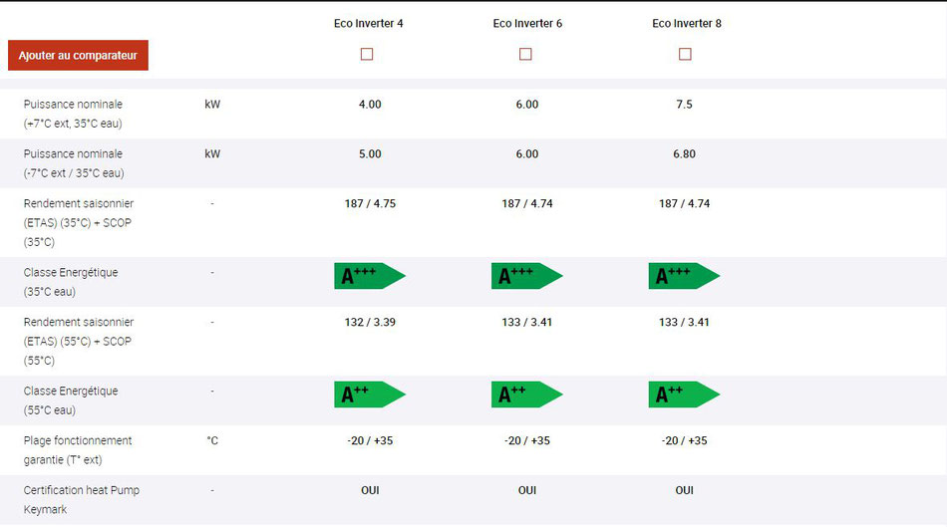Tick the Eco Inverter 8 checkbox
Screen dimensions: 947x527
[x=685, y=55]
